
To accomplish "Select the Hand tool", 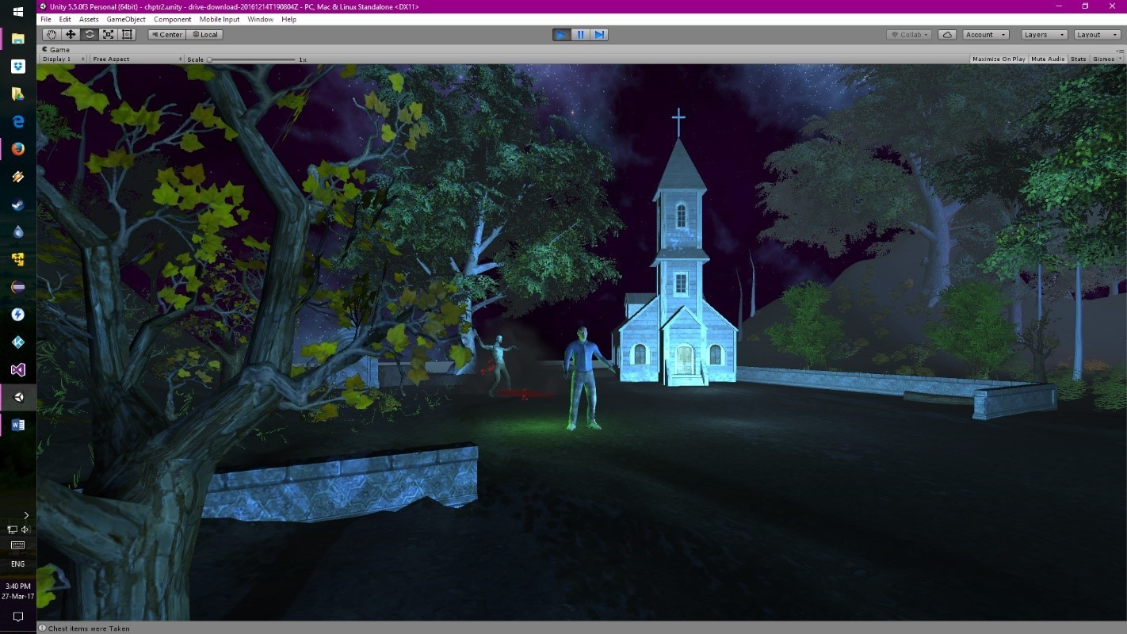I will click(x=52, y=35).
